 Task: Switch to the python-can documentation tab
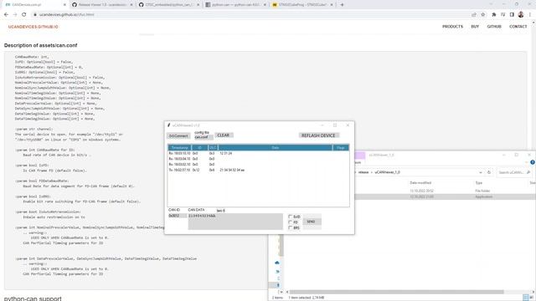[x=235, y=5]
